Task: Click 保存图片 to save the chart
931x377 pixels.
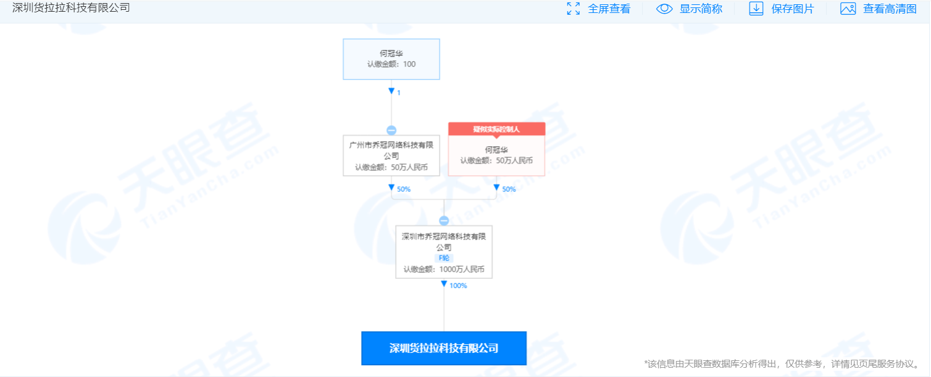Action: click(792, 9)
